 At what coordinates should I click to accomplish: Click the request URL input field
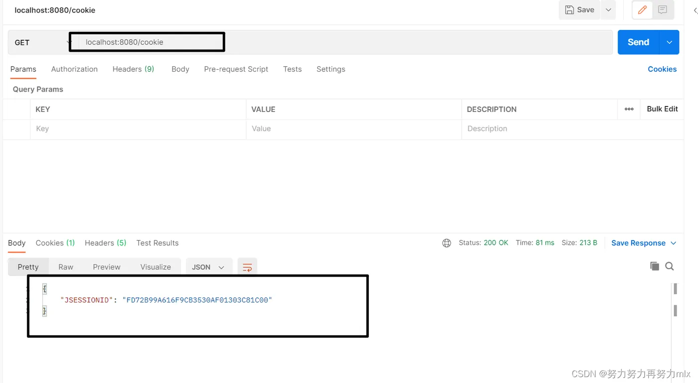[345, 42]
